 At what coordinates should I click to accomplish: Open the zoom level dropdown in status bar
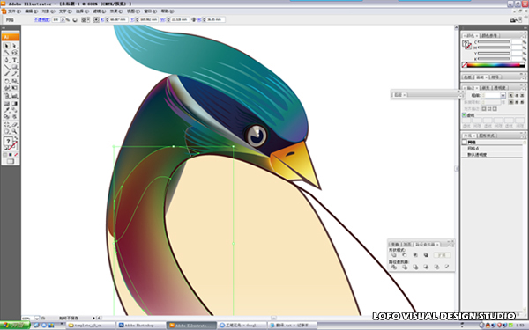[x=37, y=318]
